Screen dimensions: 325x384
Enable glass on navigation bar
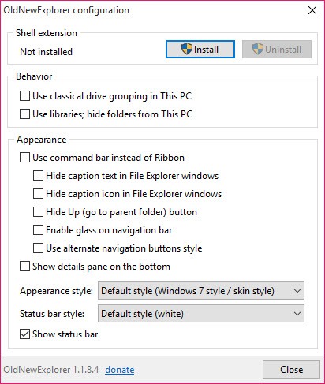point(38,230)
